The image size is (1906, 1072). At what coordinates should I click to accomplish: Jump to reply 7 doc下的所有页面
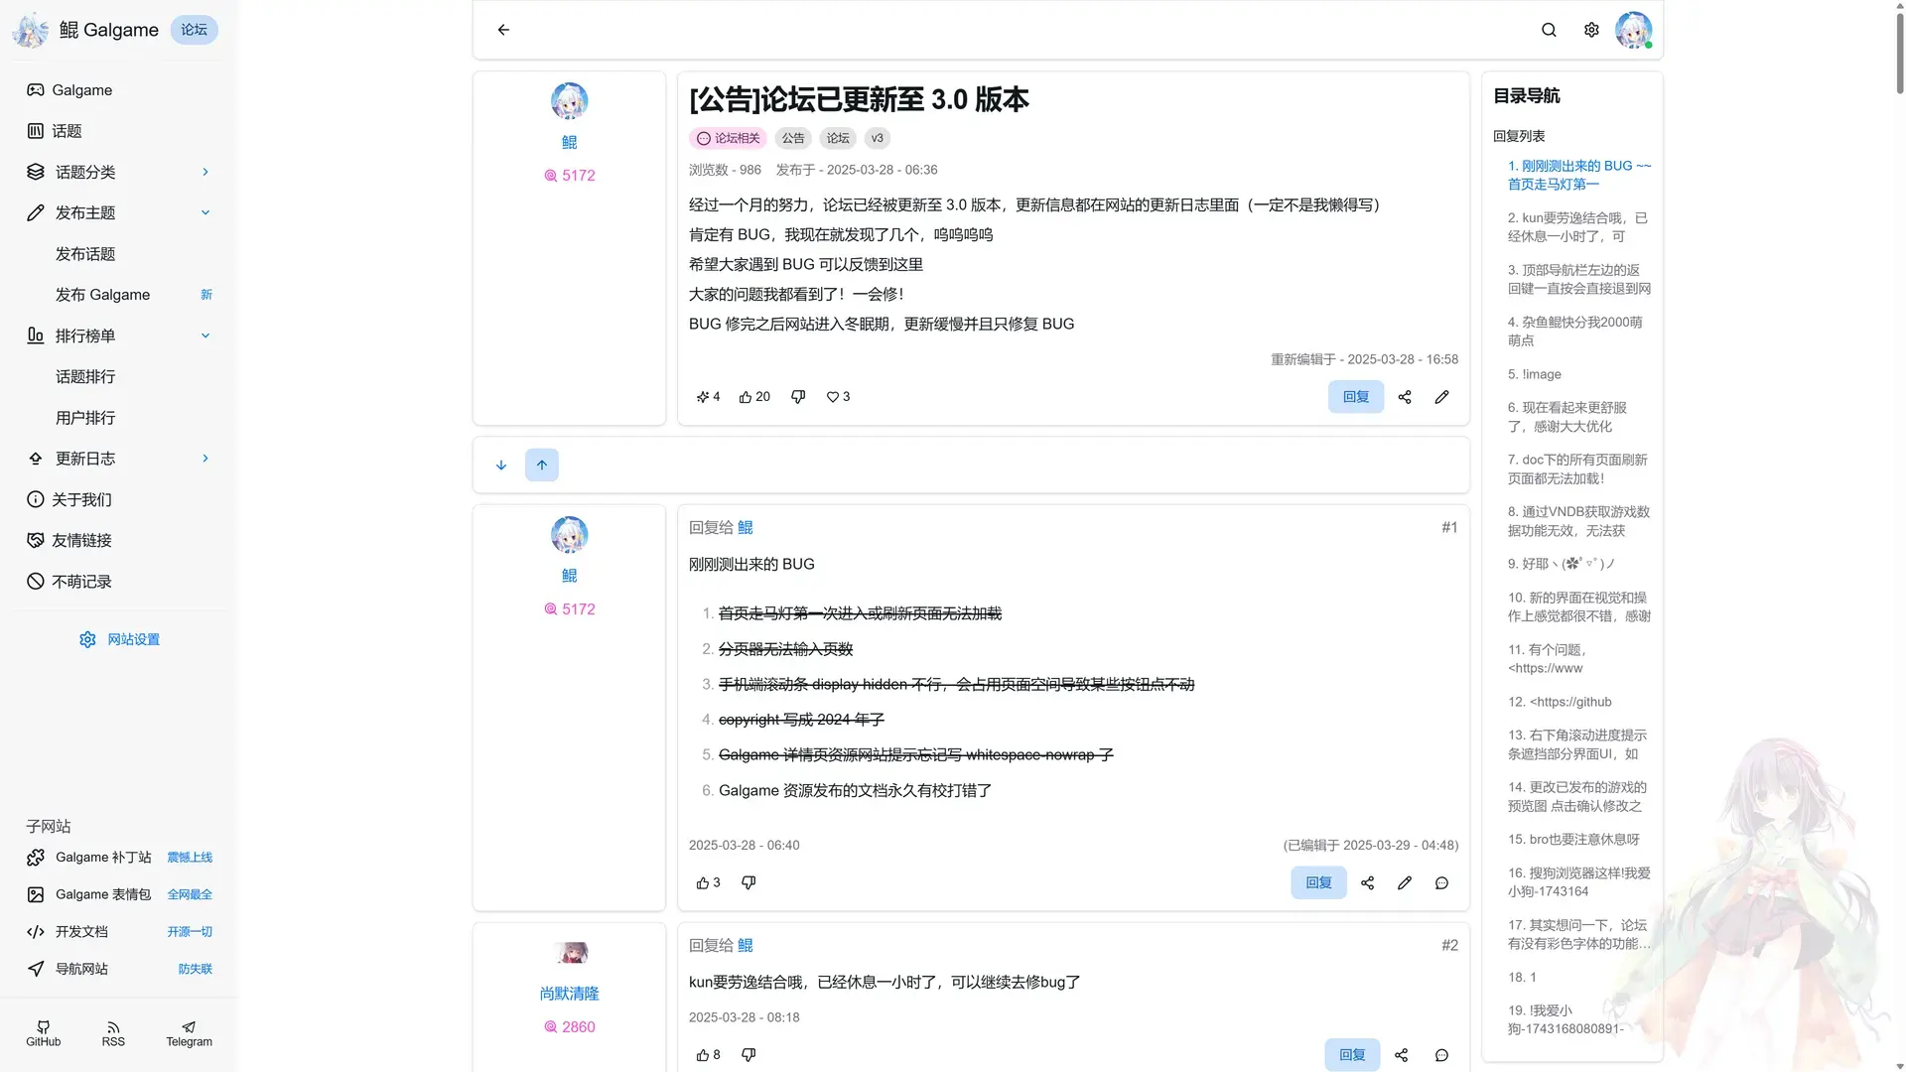pyautogui.click(x=1578, y=469)
